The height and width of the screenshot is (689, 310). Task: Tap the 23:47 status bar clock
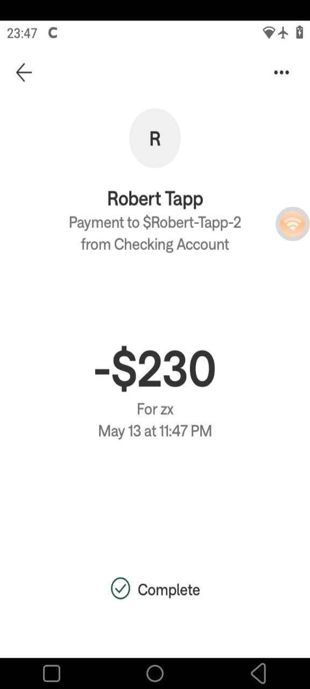click(22, 33)
